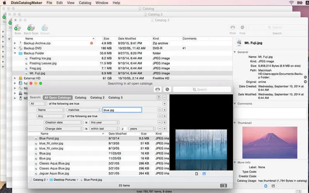Click the number of years field showing 2
The height and width of the screenshot is (193, 309).
(x=124, y=129)
